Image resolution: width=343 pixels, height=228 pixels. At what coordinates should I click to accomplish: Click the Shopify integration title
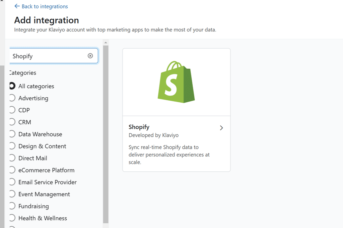[x=139, y=127]
